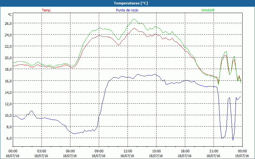
Task: Click the 16,0 y-axis value
Action: [x=8, y=81]
